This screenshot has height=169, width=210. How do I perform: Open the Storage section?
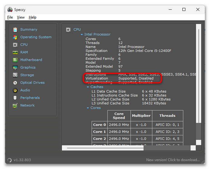pos(27,75)
